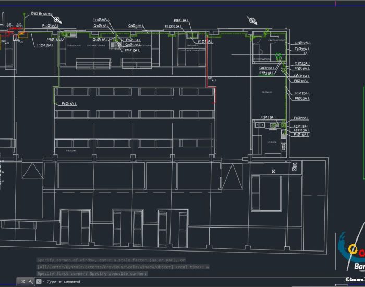Select the flow arrow symbol at upper right
The height and width of the screenshot is (287, 365).
pos(252,20)
